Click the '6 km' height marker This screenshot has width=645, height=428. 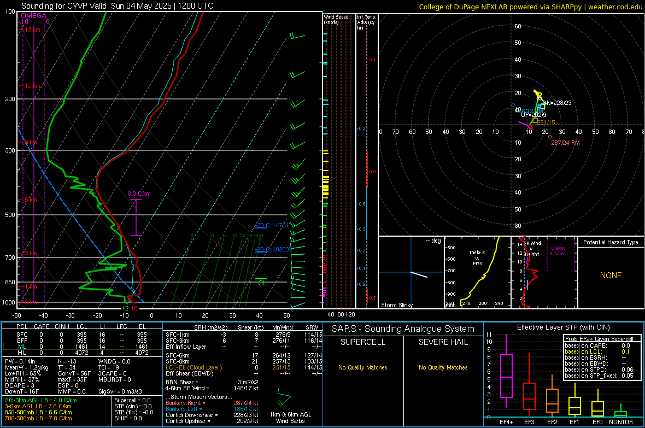(31, 200)
